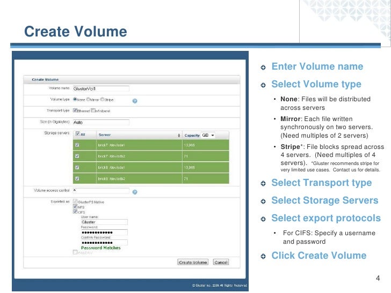Viewport: 391px width, 293px height.
Task: Click the Size field showing Auto
Action: [101, 122]
